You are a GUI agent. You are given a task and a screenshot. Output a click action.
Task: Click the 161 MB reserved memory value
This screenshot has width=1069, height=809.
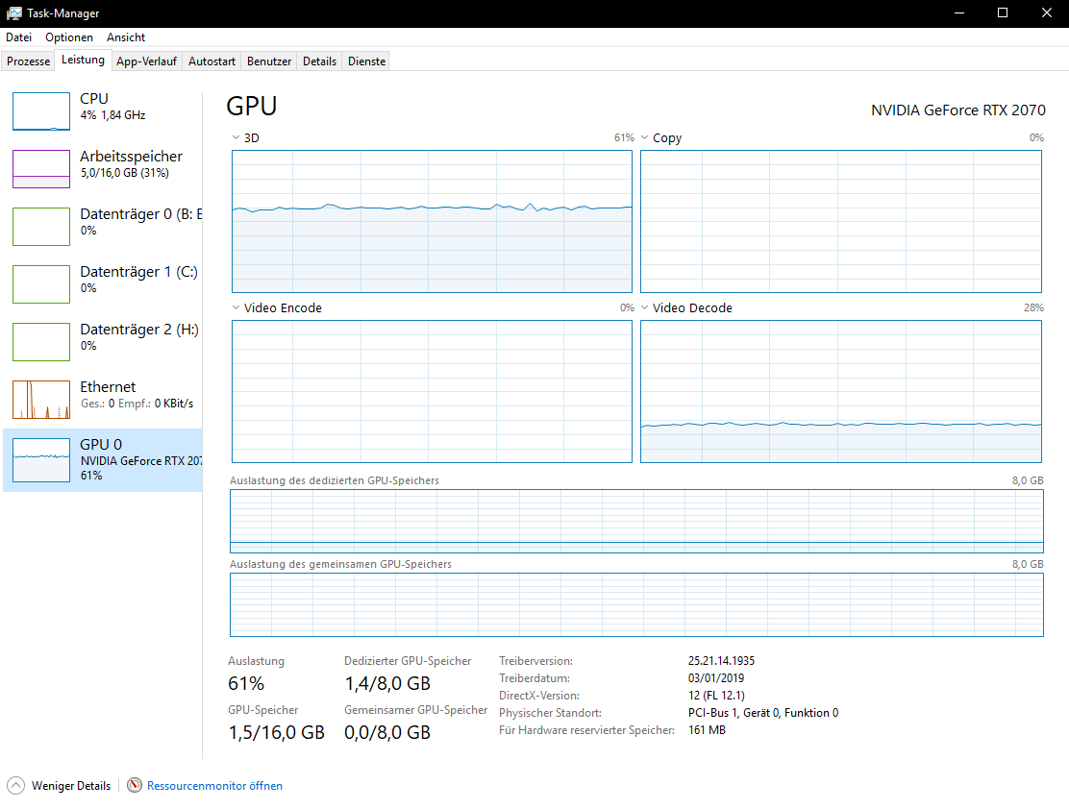(x=707, y=730)
